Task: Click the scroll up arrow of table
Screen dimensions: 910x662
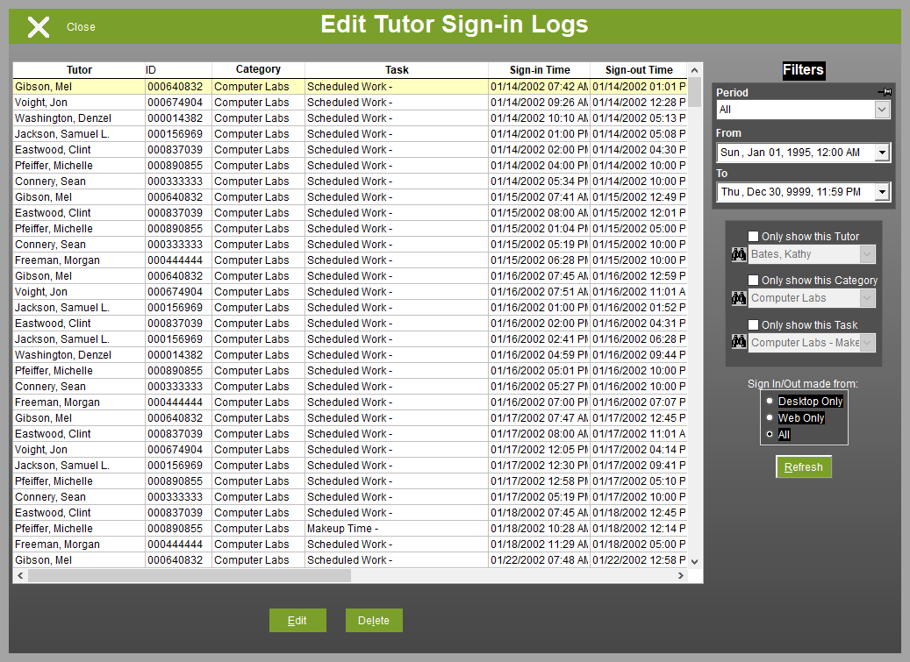Action: tap(695, 70)
